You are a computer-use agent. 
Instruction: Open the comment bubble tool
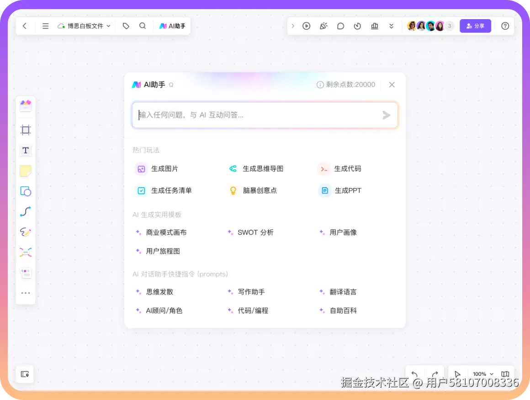[340, 26]
